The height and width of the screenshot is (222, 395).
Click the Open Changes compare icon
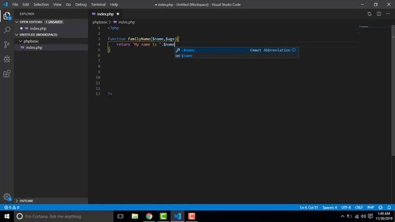point(369,14)
